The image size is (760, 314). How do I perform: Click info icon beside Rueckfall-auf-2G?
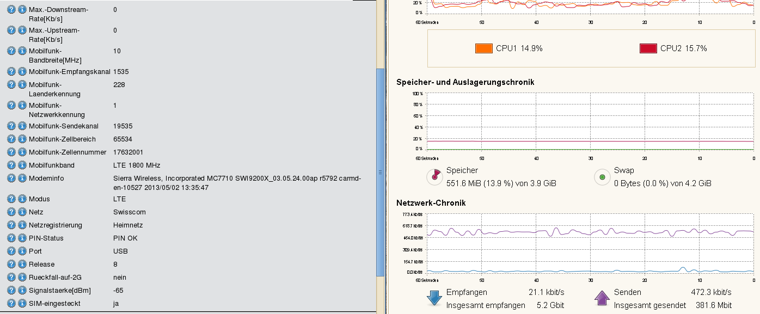(x=22, y=277)
